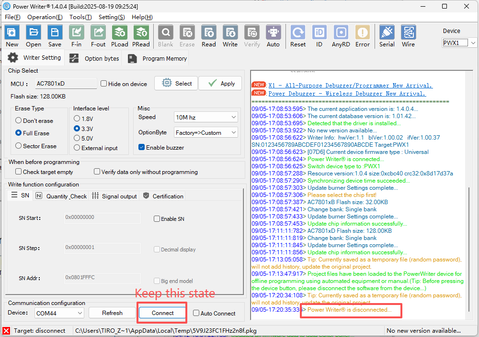Select Full Erase radio option

[x=18, y=133]
